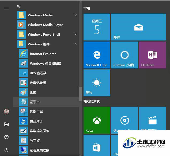Click the 常用 tile group header
170x156 pixels.
click(87, 8)
